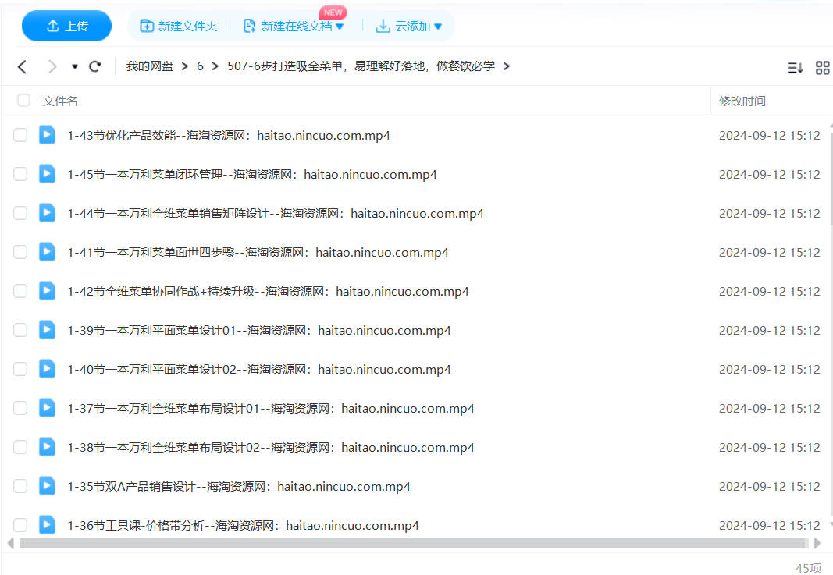Screen dimensions: 833x575
Task: Open file 1-42节全维菜单协同作战+持续升级
Action: [x=268, y=292]
